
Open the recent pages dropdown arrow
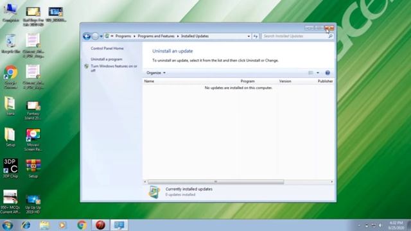click(x=101, y=37)
